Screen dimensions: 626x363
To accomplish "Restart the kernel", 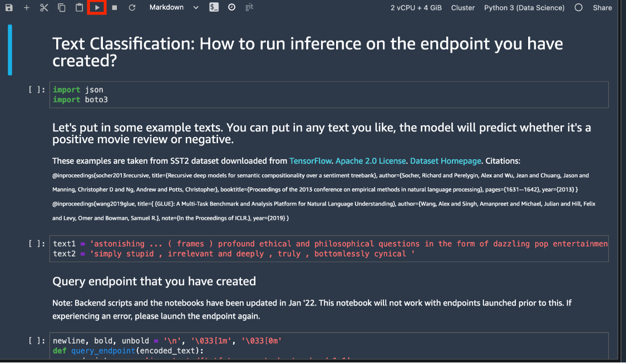I will coord(131,7).
